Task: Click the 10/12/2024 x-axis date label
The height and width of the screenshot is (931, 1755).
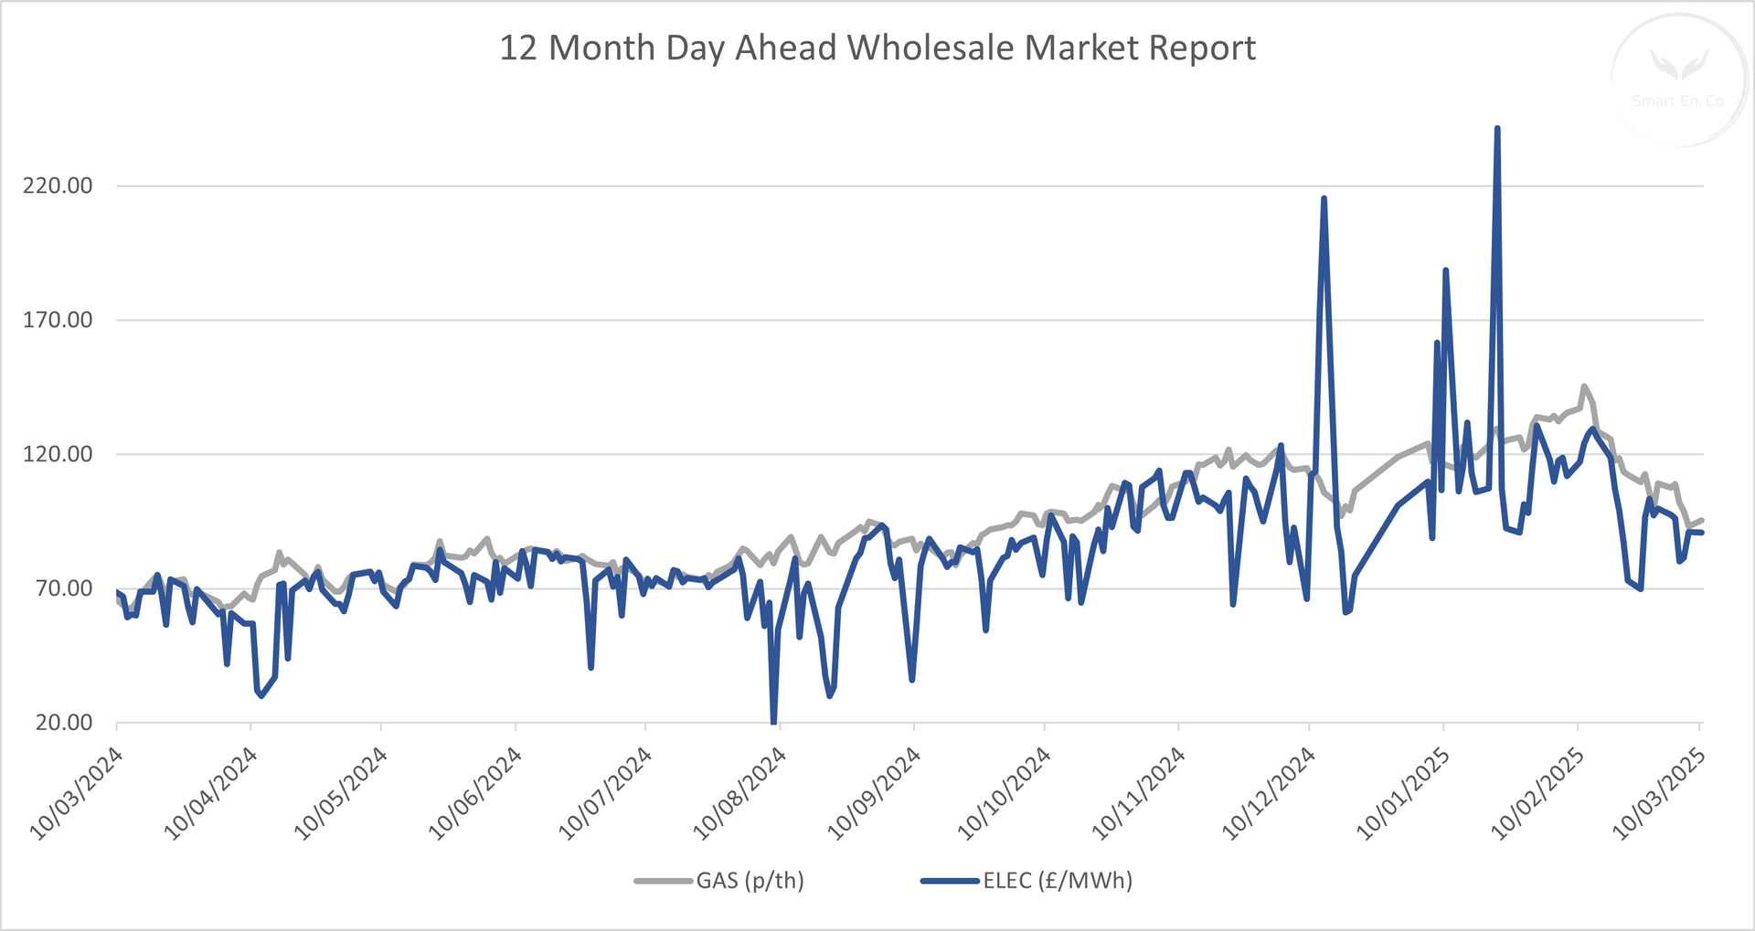Action: 1268,792
